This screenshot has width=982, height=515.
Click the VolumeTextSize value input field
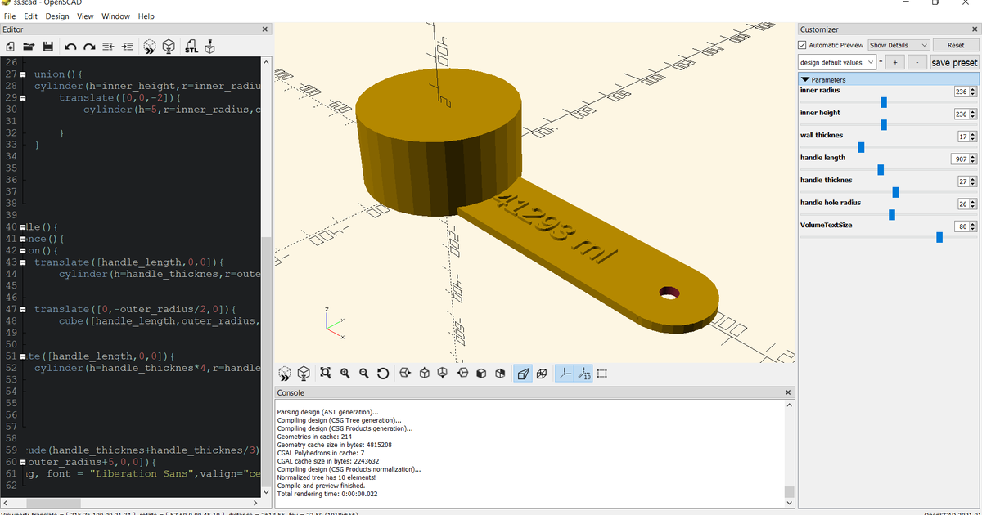963,226
